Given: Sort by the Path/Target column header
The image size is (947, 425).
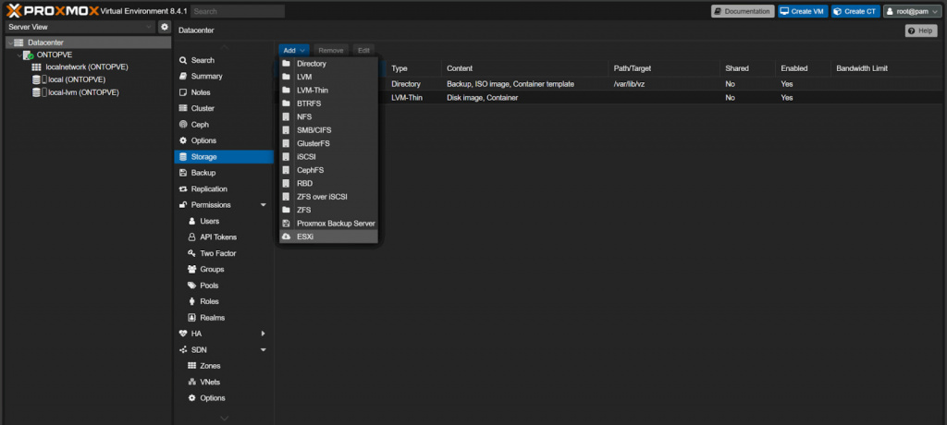Looking at the screenshot, I should click(x=664, y=68).
